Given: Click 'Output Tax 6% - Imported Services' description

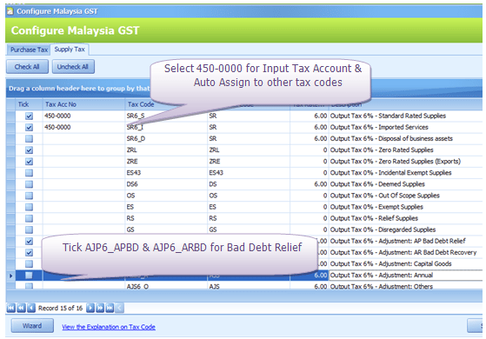Looking at the screenshot, I should 379,128.
